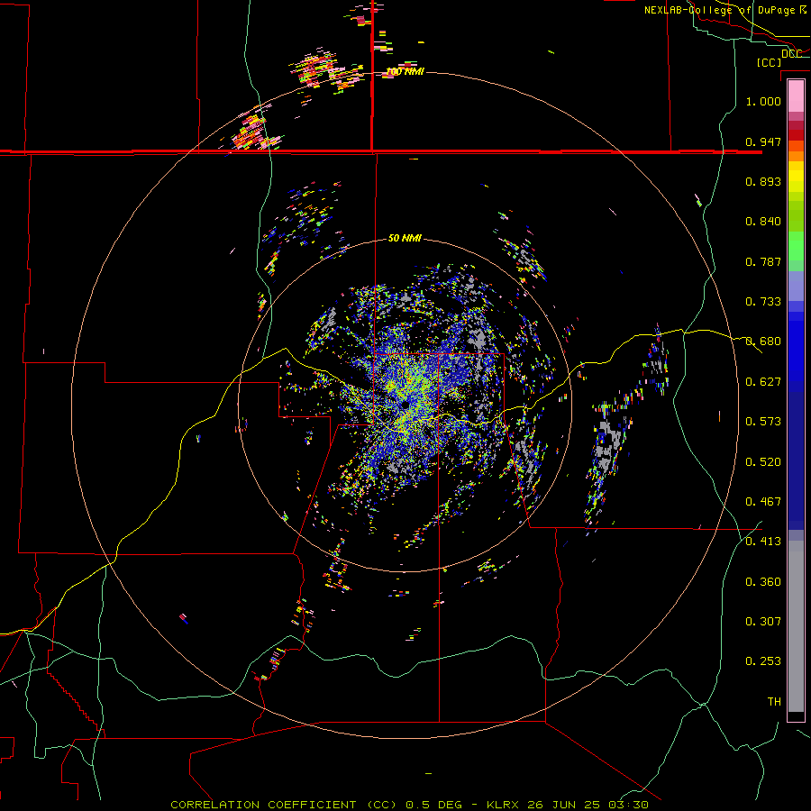Click the 0.680 legend value
The height and width of the screenshot is (811, 811).
(763, 342)
